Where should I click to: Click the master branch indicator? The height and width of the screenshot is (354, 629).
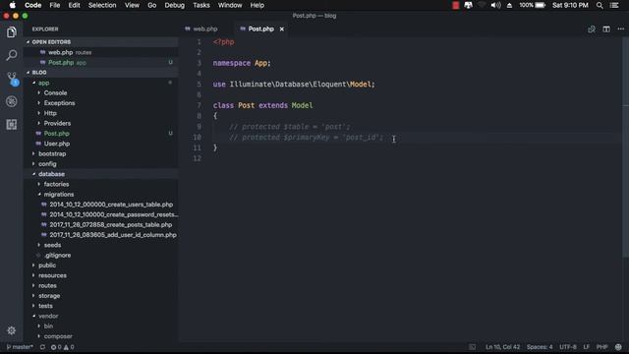pyautogui.click(x=20, y=347)
